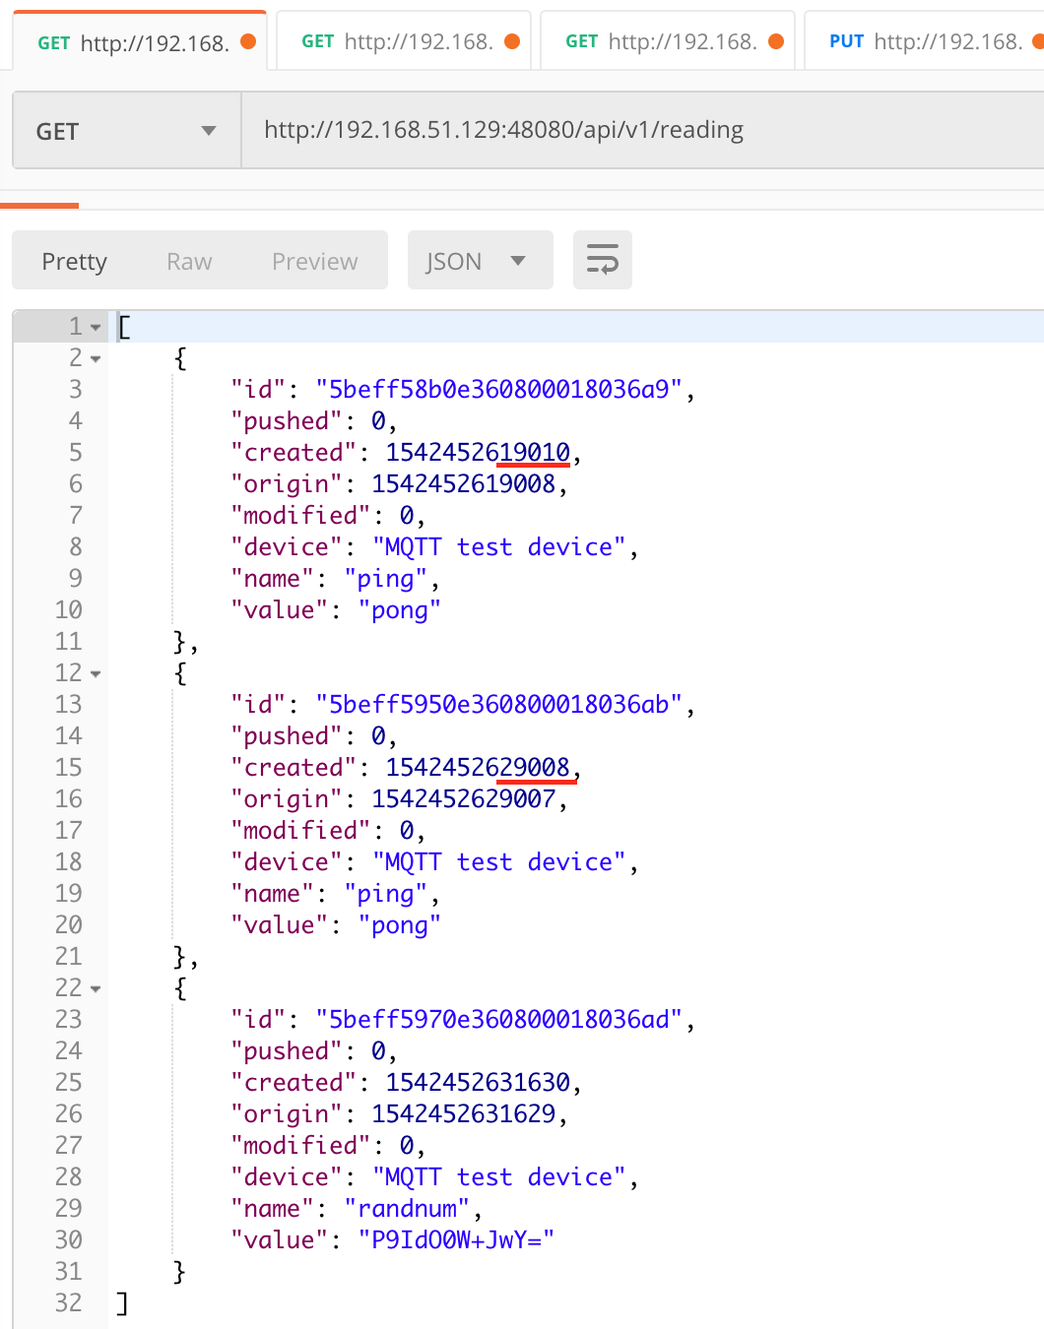This screenshot has width=1044, height=1329.
Task: Click the id value "5beff58b0e360800018036a9"
Action: (x=499, y=389)
